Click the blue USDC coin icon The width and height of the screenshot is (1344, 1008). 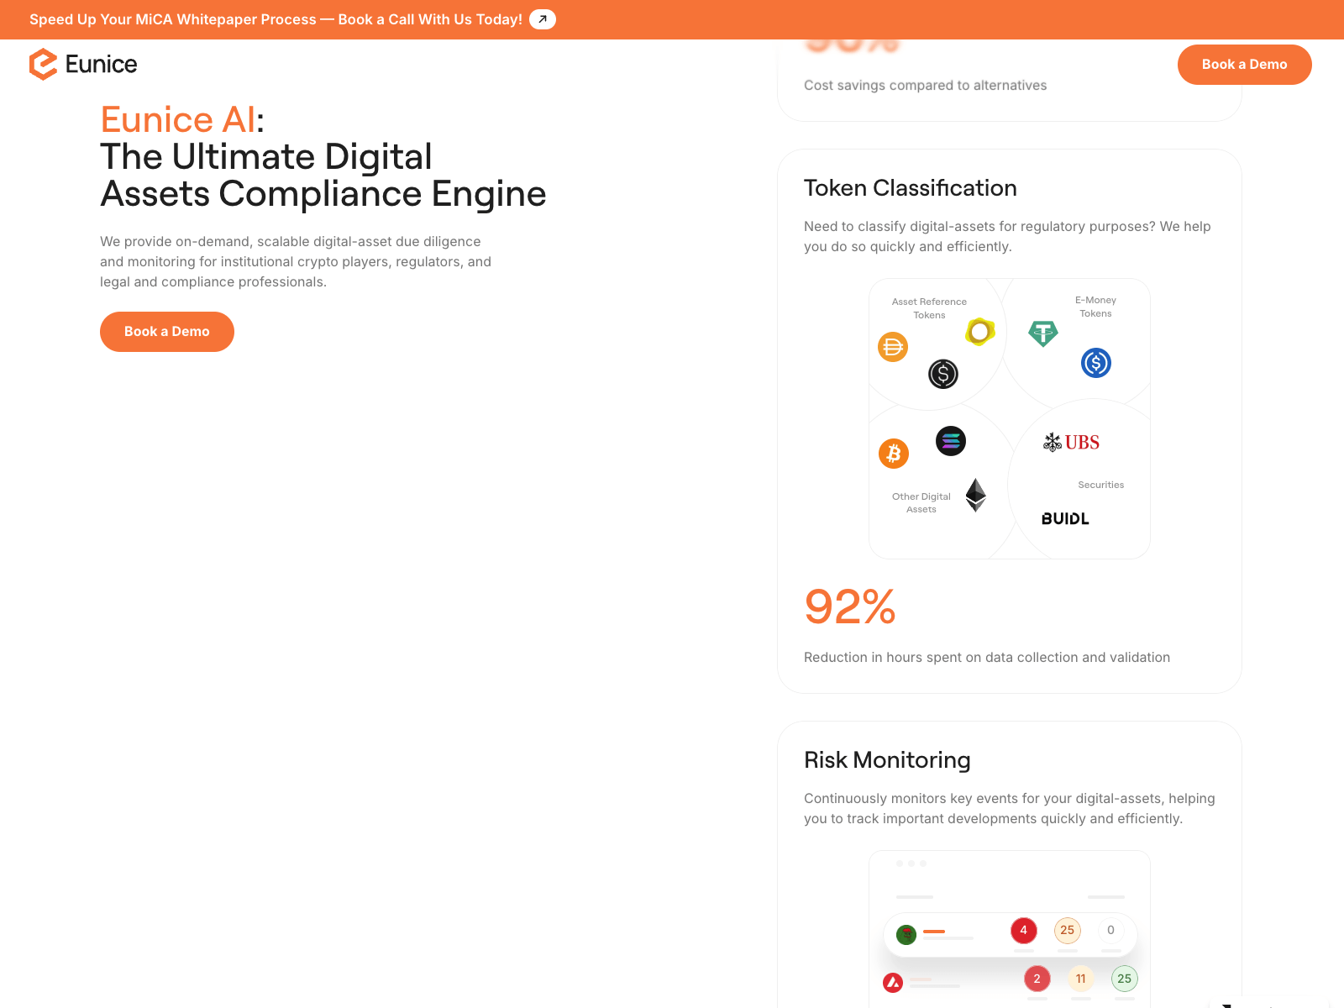[1096, 363]
